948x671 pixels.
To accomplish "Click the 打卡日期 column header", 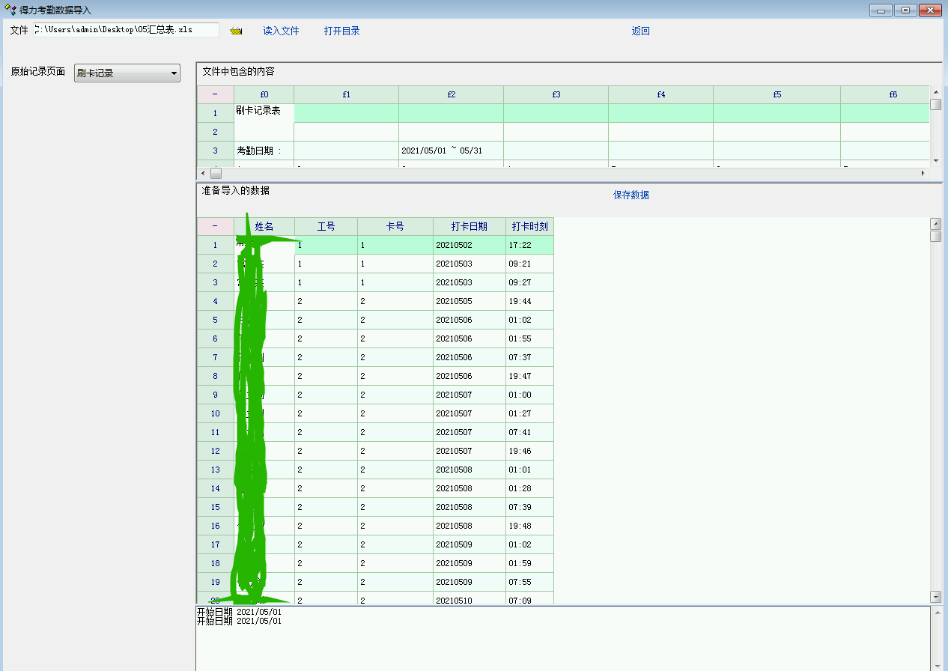I will (x=469, y=226).
